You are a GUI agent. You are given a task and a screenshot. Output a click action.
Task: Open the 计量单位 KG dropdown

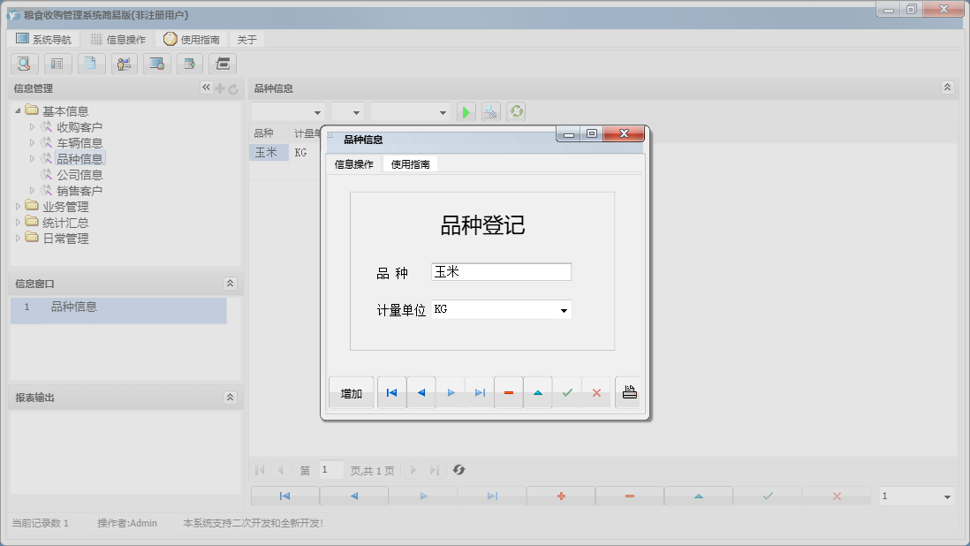(x=564, y=310)
